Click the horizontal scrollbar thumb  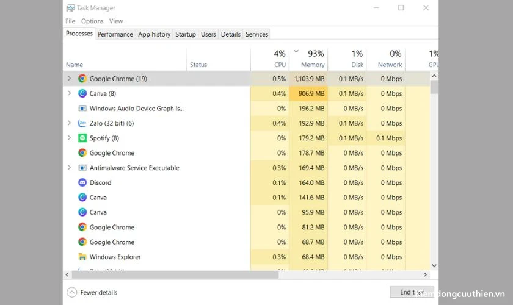coord(175,274)
